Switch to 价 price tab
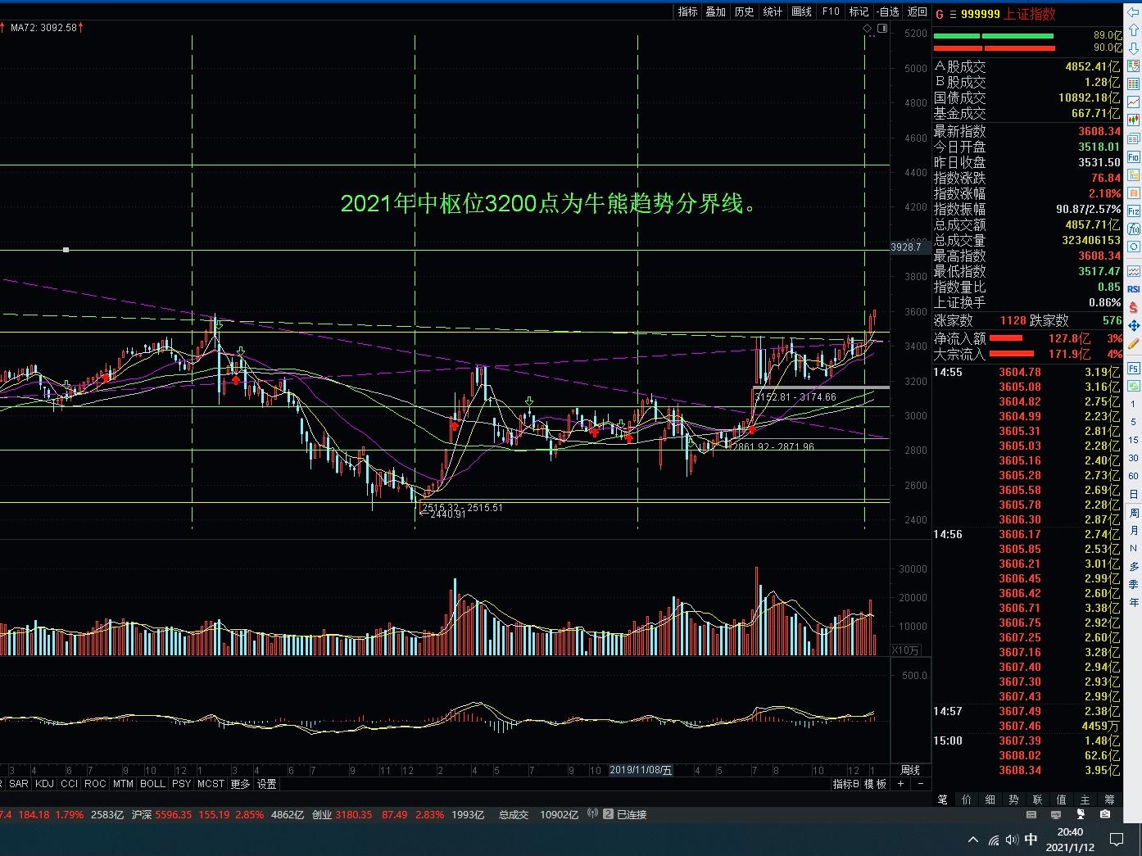 click(967, 799)
